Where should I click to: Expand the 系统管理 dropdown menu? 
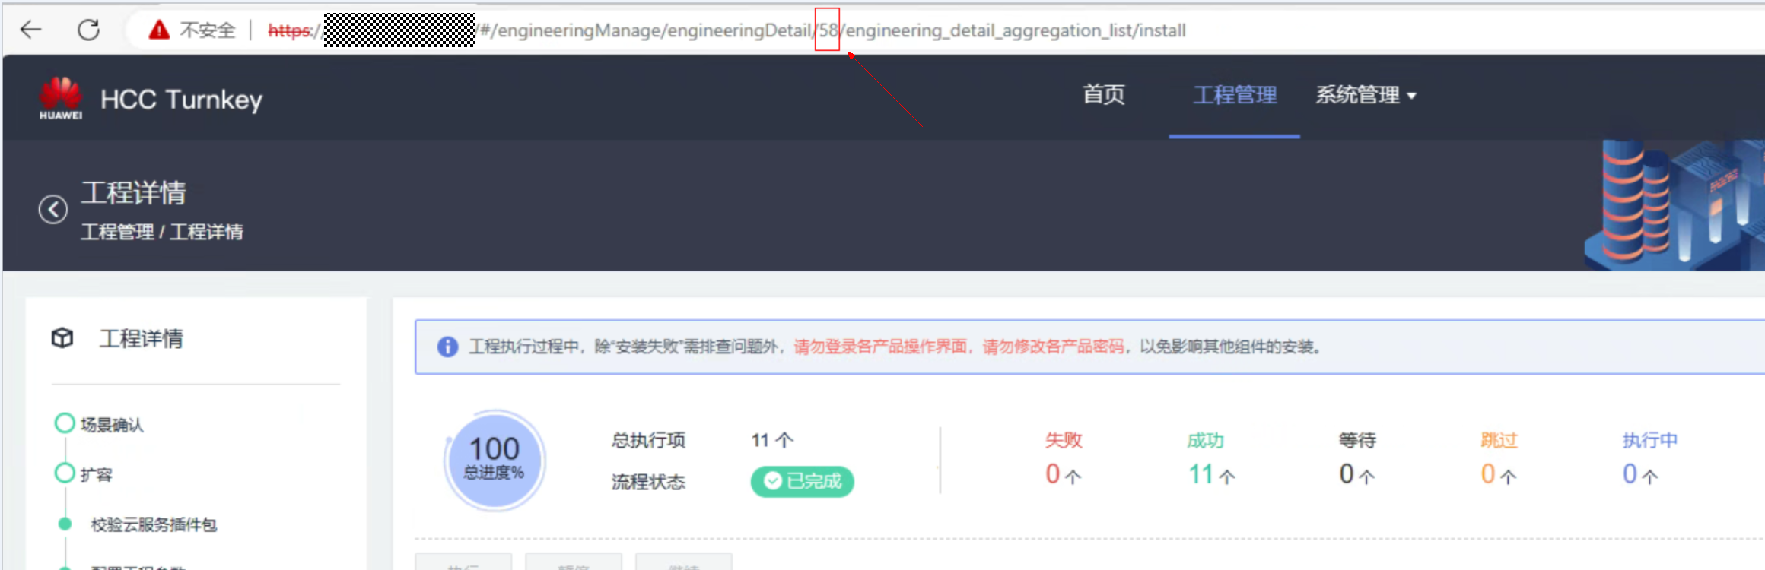[1366, 95]
